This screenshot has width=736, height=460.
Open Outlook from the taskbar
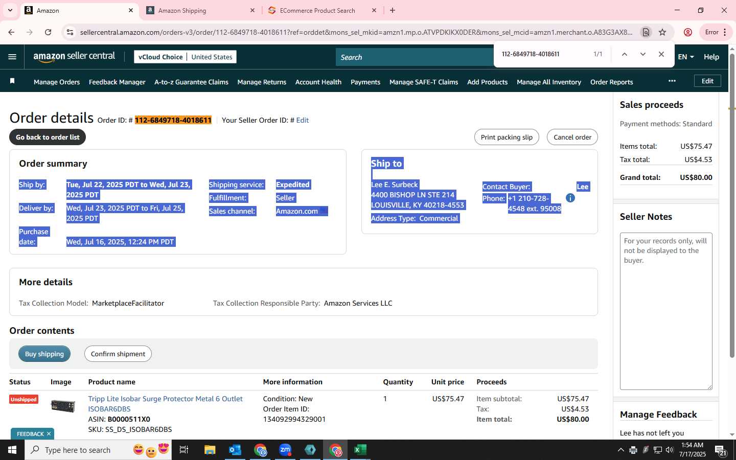coord(235,450)
